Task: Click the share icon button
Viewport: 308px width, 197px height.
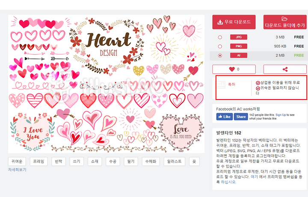Action: pyautogui.click(x=285, y=69)
